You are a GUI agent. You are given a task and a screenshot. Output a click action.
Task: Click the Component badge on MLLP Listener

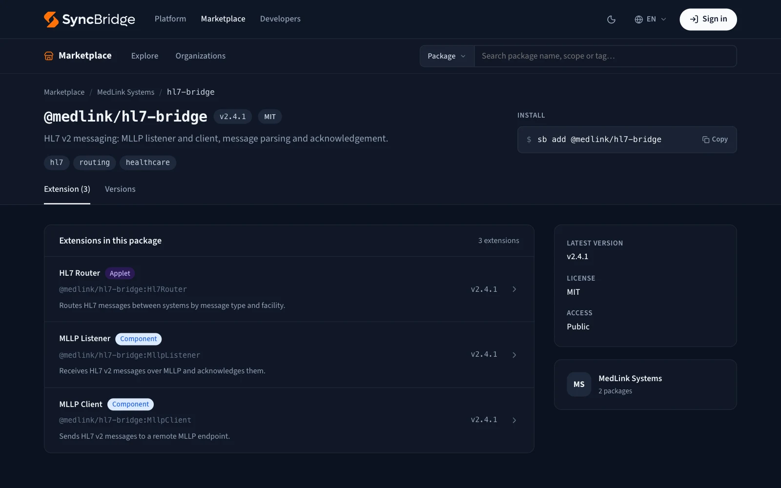coord(139,339)
